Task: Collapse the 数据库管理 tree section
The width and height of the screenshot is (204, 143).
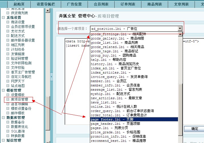Action: 3,117
